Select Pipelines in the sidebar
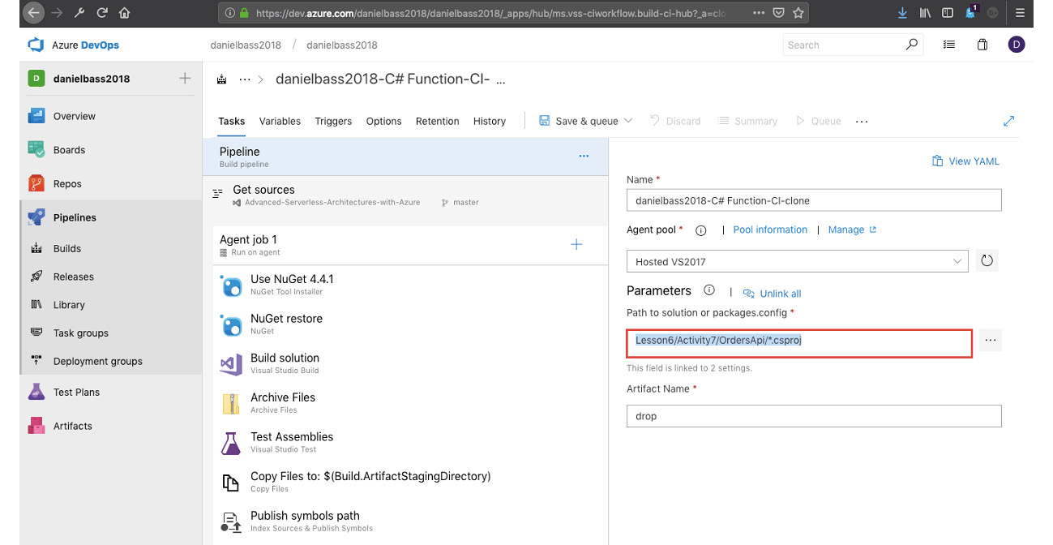1053x545 pixels. click(110, 217)
